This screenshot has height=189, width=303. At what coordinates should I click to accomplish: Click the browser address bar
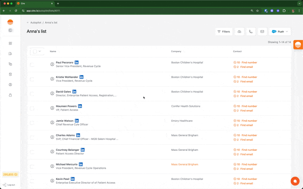pos(135,11)
